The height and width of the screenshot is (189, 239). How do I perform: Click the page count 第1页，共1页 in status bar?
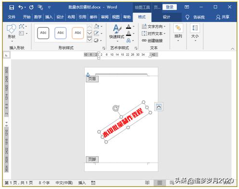click(19, 183)
